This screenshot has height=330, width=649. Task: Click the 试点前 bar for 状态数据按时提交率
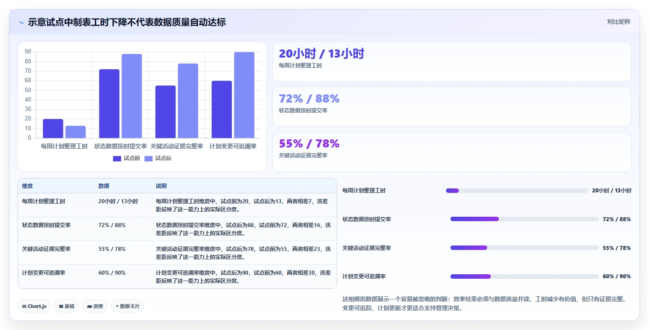point(109,104)
